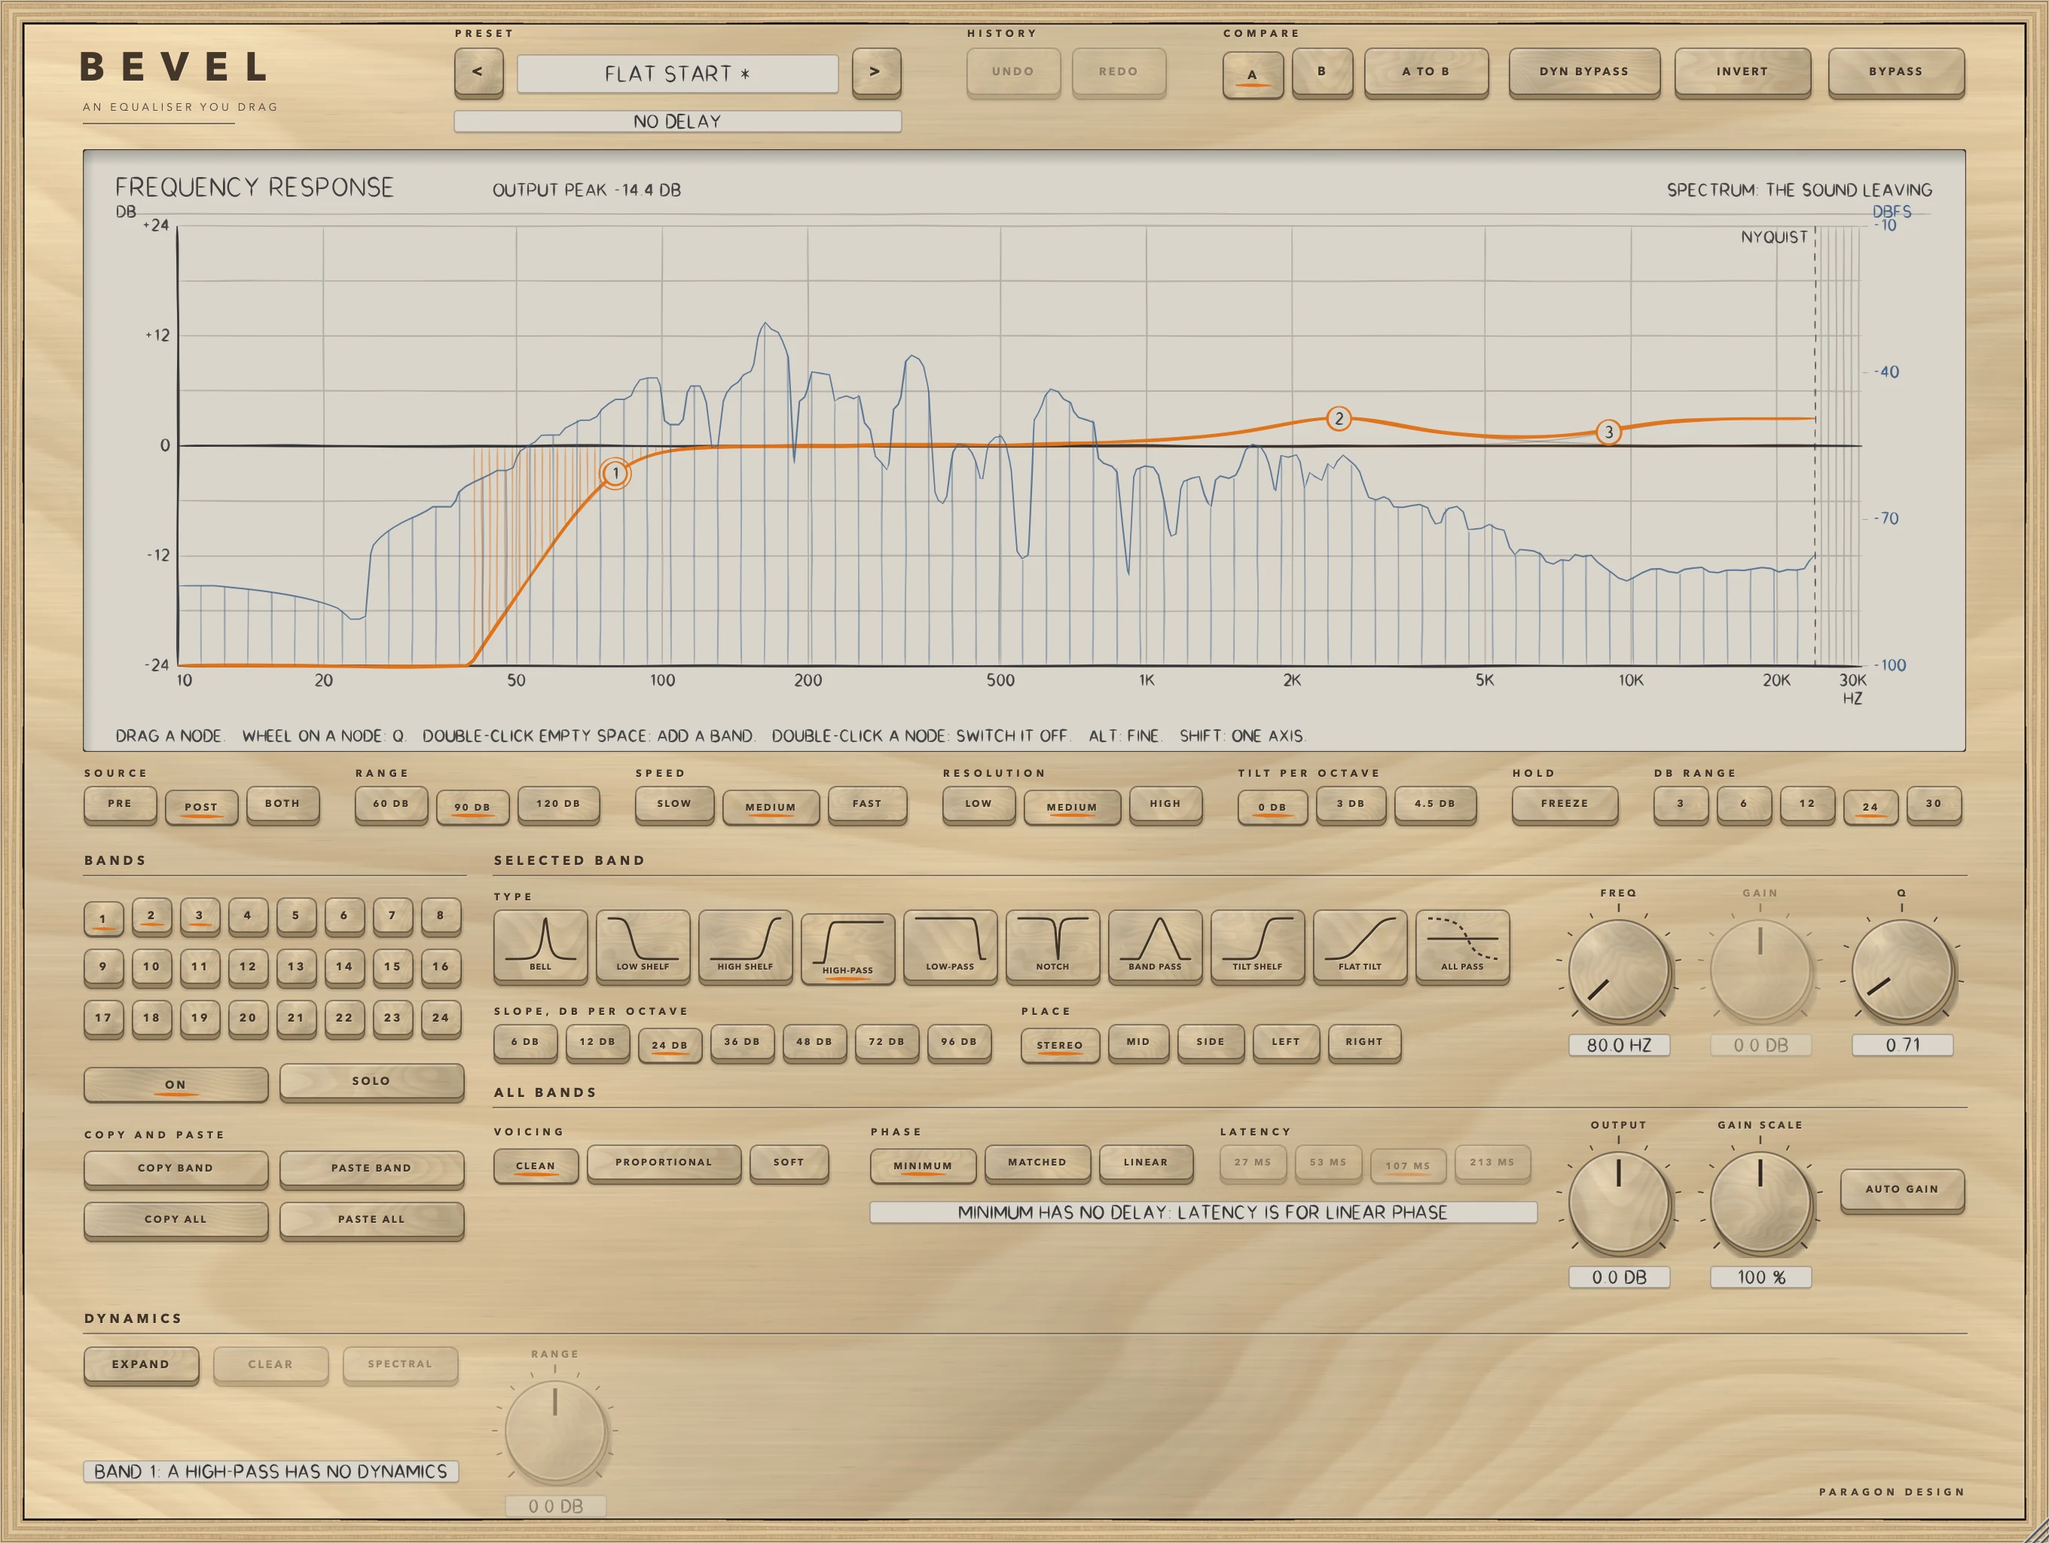Toggle DYN BYPASS
The image size is (2049, 1543).
(1584, 72)
